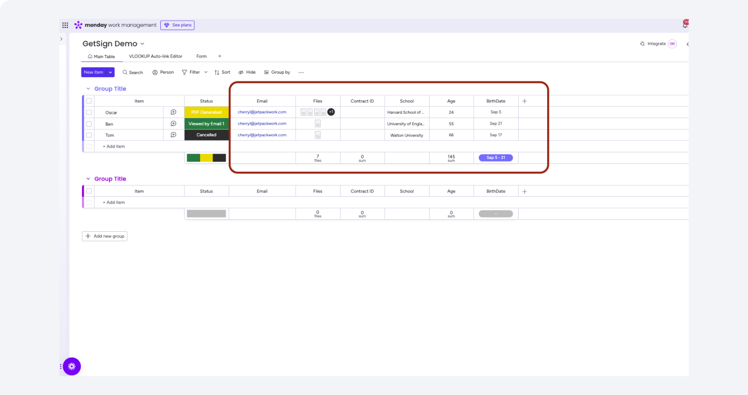Open Ben's file thumbnail
748x395 pixels.
point(318,123)
